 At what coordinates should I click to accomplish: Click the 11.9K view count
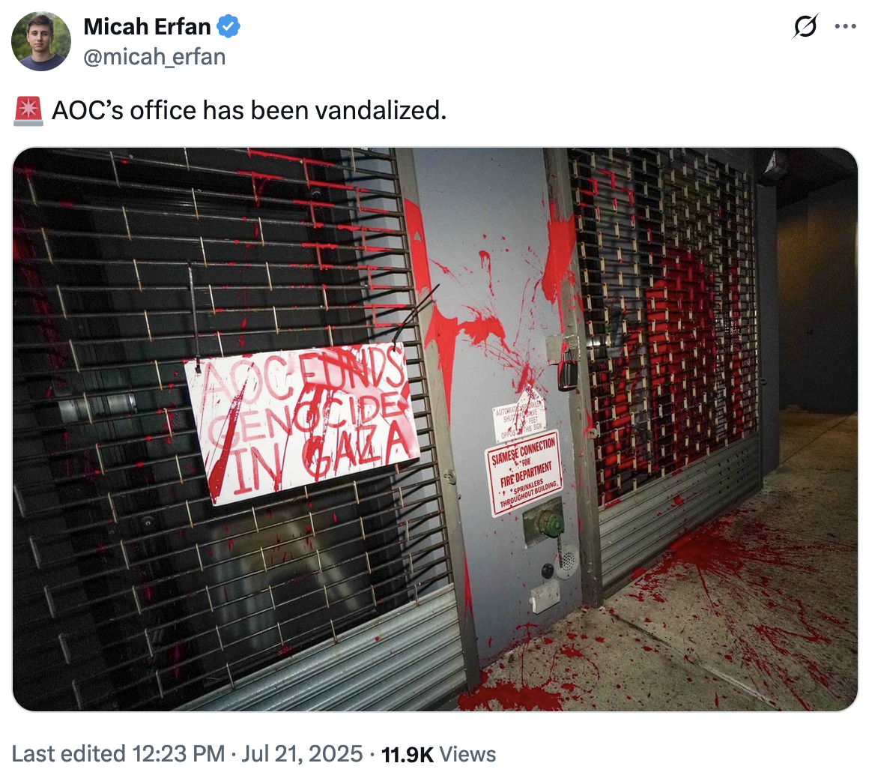click(x=408, y=755)
